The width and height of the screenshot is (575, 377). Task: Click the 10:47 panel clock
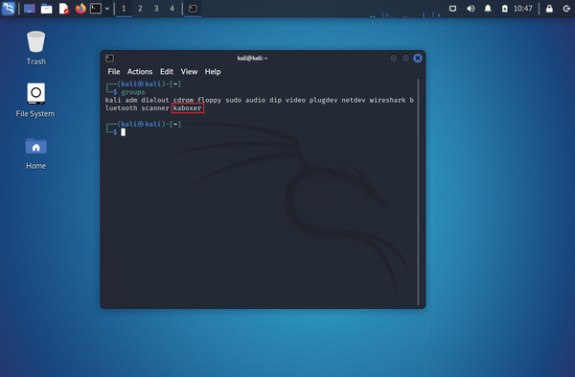coord(523,9)
